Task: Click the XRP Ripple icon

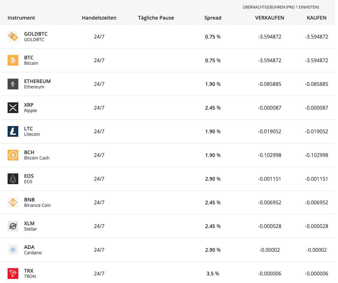Action: (13, 108)
